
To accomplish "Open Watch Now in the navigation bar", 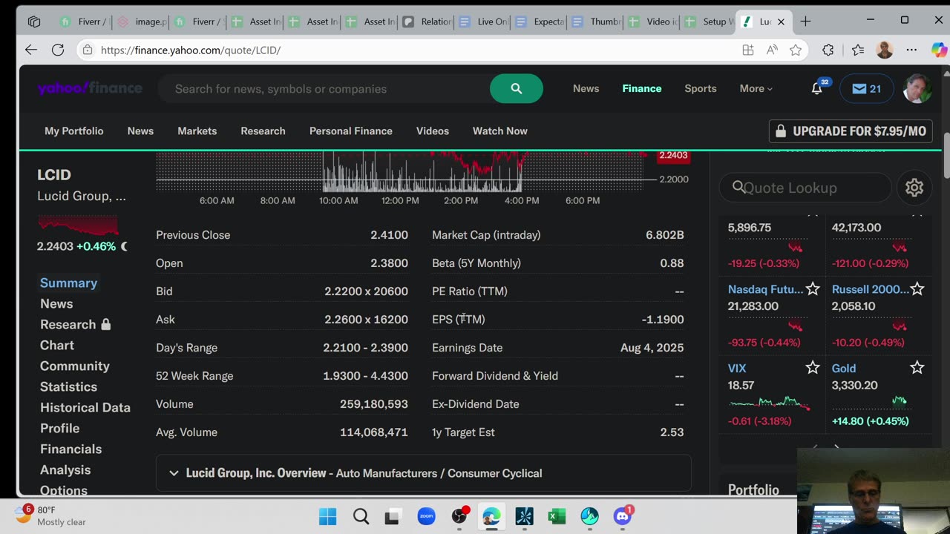I will (500, 131).
